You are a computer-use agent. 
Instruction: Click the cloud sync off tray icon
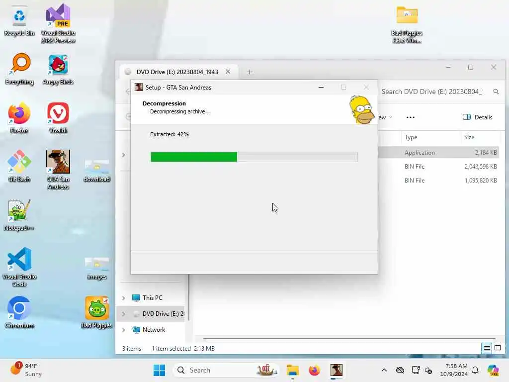pos(400,370)
